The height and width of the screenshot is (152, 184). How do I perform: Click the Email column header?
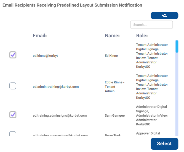39,36
